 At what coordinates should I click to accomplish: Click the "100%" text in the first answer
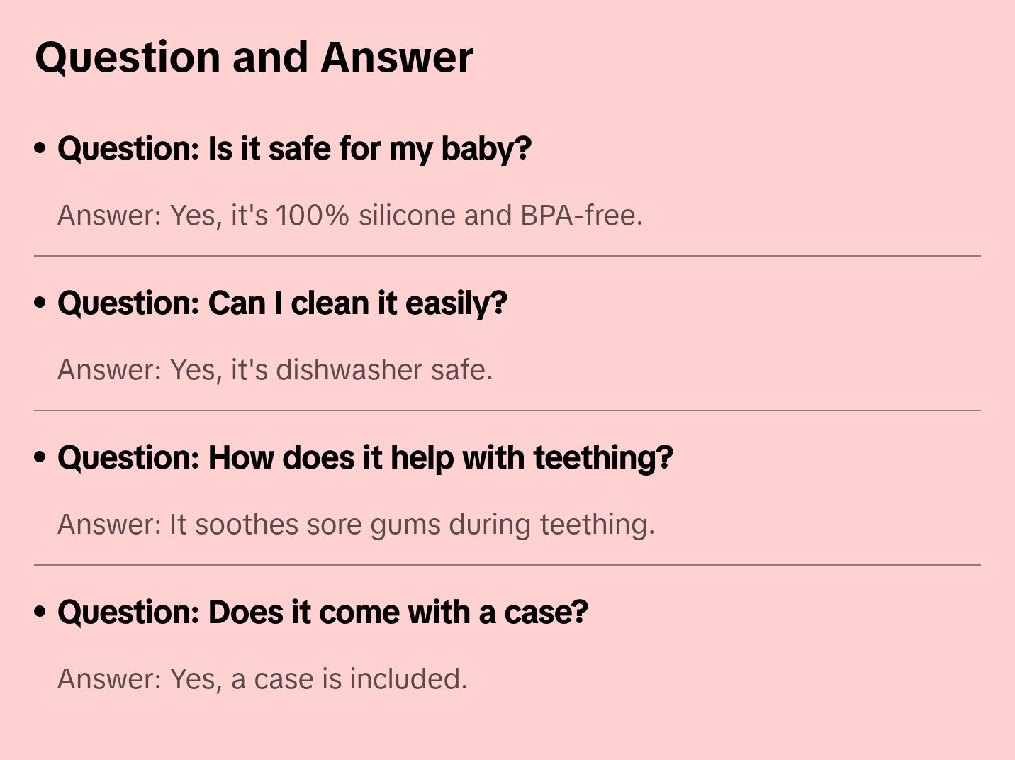coord(312,216)
